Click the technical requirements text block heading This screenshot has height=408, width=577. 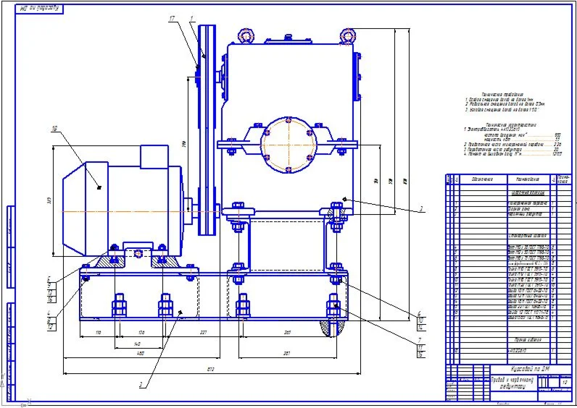502,94
